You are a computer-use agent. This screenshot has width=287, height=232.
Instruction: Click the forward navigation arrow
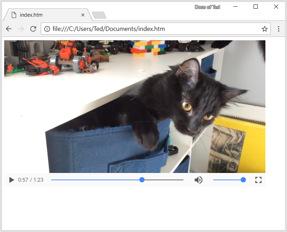pos(21,29)
